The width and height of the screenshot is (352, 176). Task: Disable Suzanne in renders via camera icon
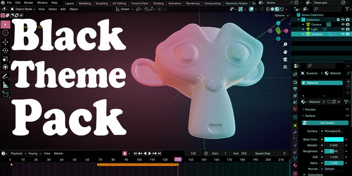[348, 34]
